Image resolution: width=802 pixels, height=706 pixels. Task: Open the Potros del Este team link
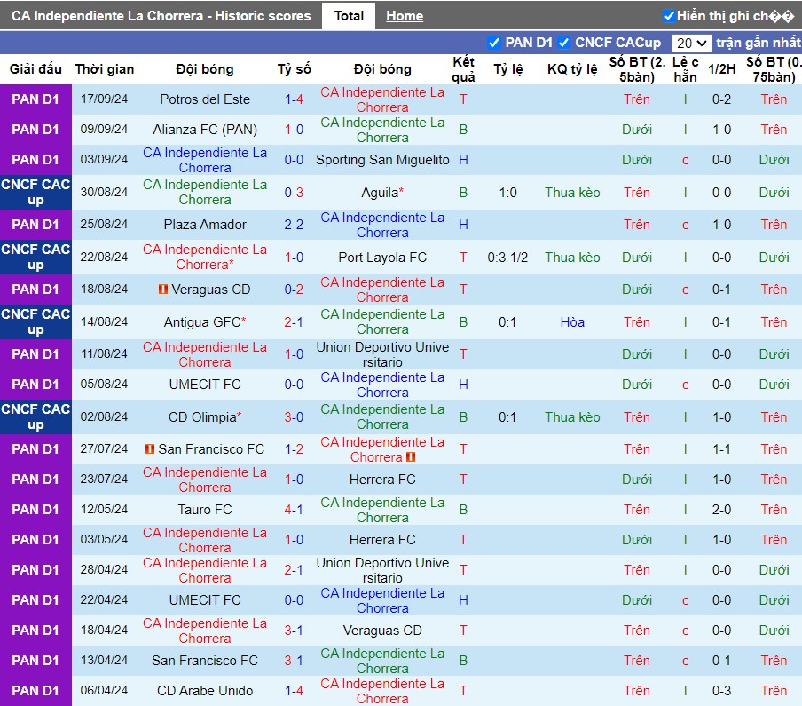click(205, 99)
